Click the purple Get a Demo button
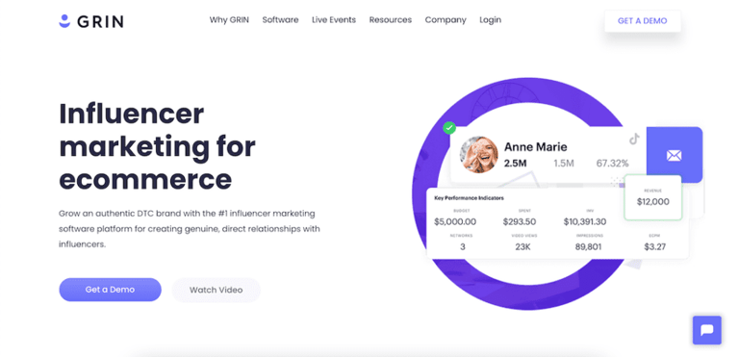This screenshot has height=357, width=739. [x=110, y=290]
